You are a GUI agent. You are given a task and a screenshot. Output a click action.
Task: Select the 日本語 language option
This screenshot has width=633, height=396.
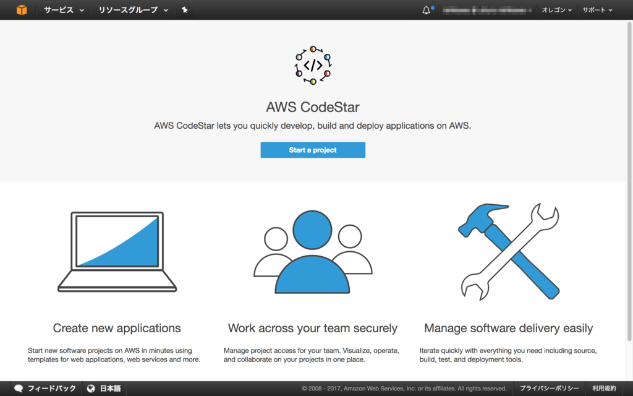[110, 389]
